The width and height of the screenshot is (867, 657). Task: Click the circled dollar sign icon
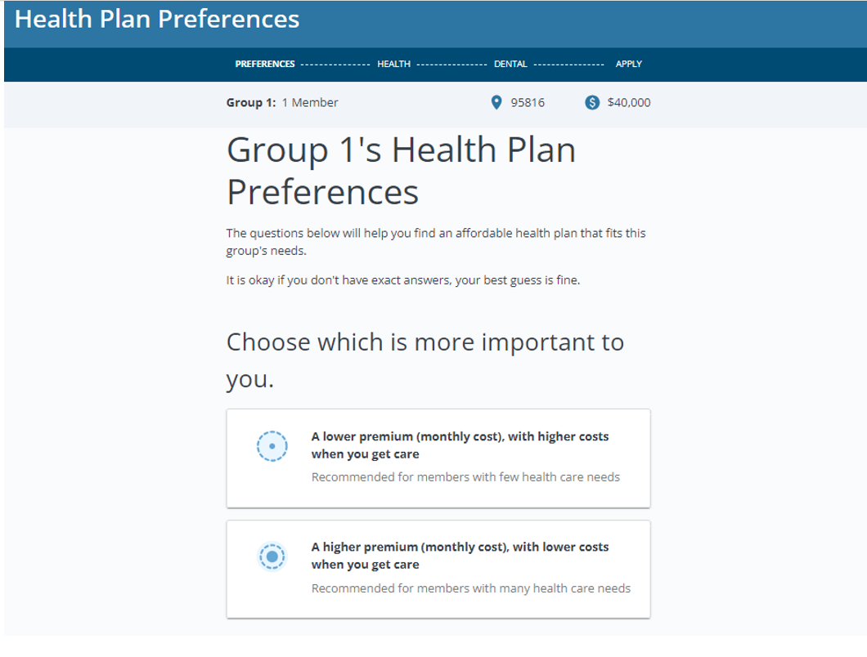(591, 102)
